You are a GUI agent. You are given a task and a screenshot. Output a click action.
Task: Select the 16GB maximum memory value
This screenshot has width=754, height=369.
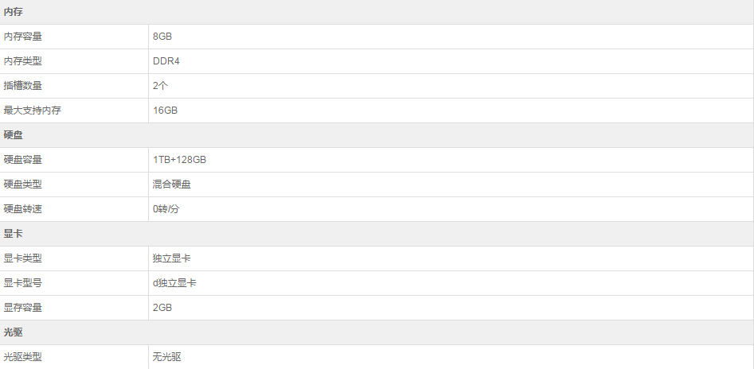coord(165,111)
